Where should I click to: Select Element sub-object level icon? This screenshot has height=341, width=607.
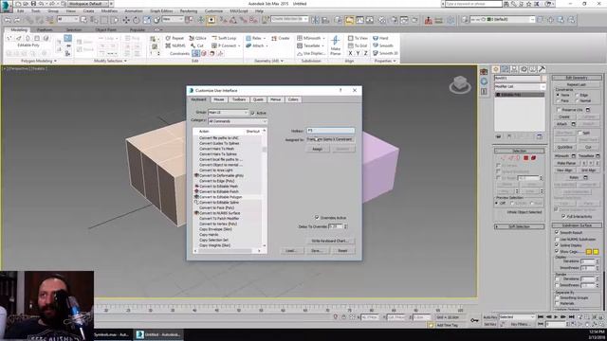point(533,158)
